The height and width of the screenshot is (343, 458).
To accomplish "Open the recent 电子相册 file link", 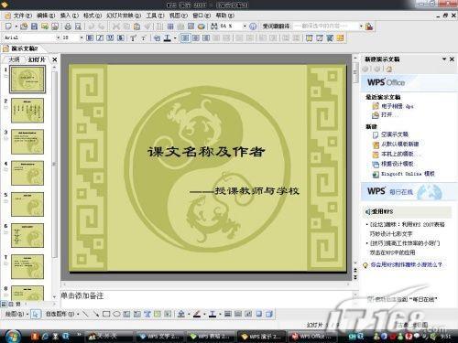I will (398, 106).
